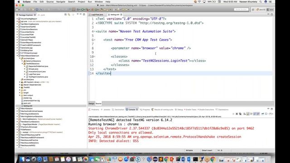Click Remove All Terminated Launches in Console
Image resolution: width=290 pixels, height=163 pixels.
240,114
